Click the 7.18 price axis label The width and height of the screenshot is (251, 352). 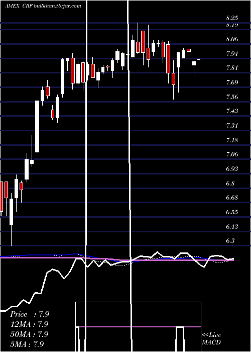coord(232,140)
